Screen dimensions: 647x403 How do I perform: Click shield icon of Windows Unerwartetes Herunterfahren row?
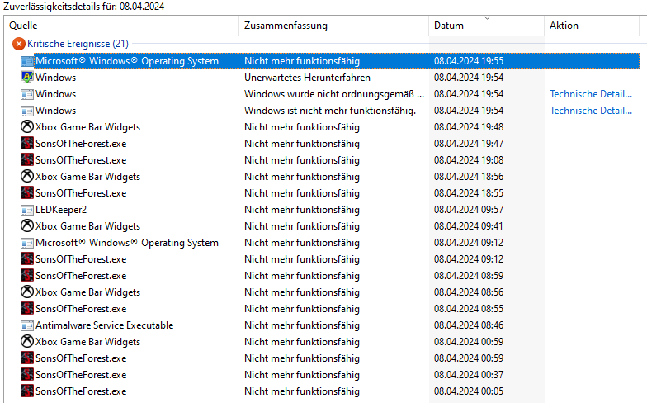[27, 78]
